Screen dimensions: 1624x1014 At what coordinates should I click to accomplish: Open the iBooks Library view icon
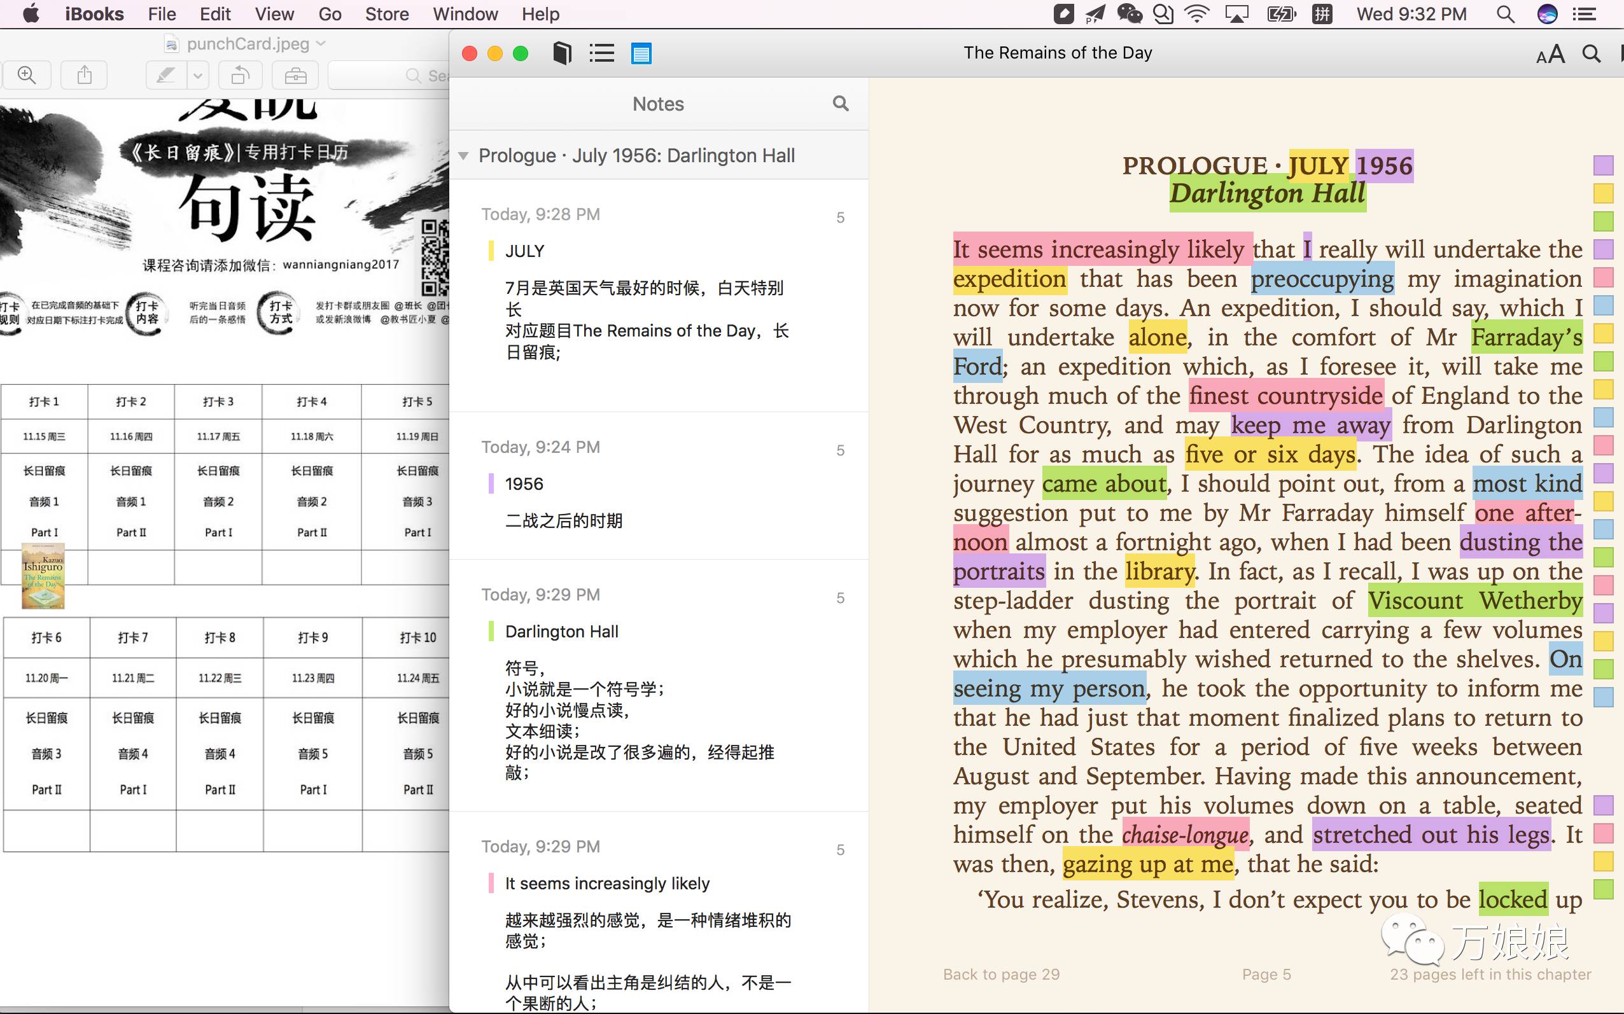(x=562, y=53)
